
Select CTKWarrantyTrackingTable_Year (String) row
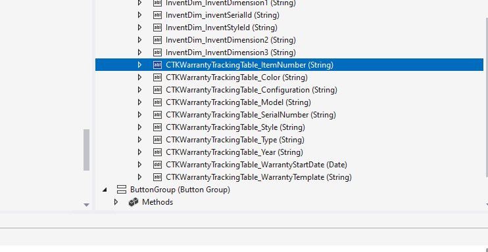(289, 152)
